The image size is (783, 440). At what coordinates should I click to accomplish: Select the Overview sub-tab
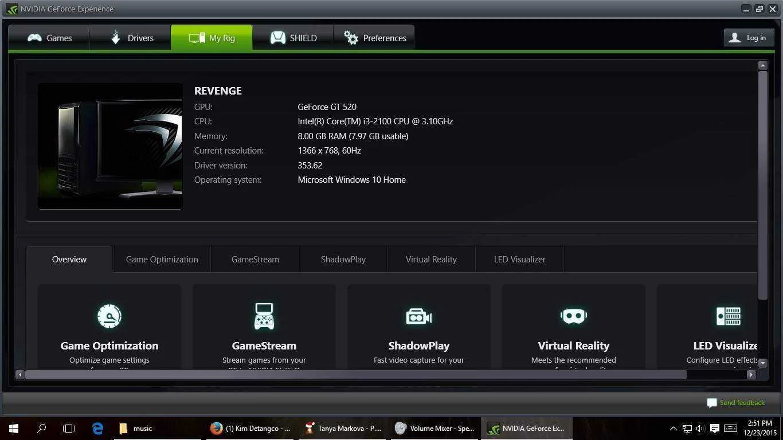69,260
